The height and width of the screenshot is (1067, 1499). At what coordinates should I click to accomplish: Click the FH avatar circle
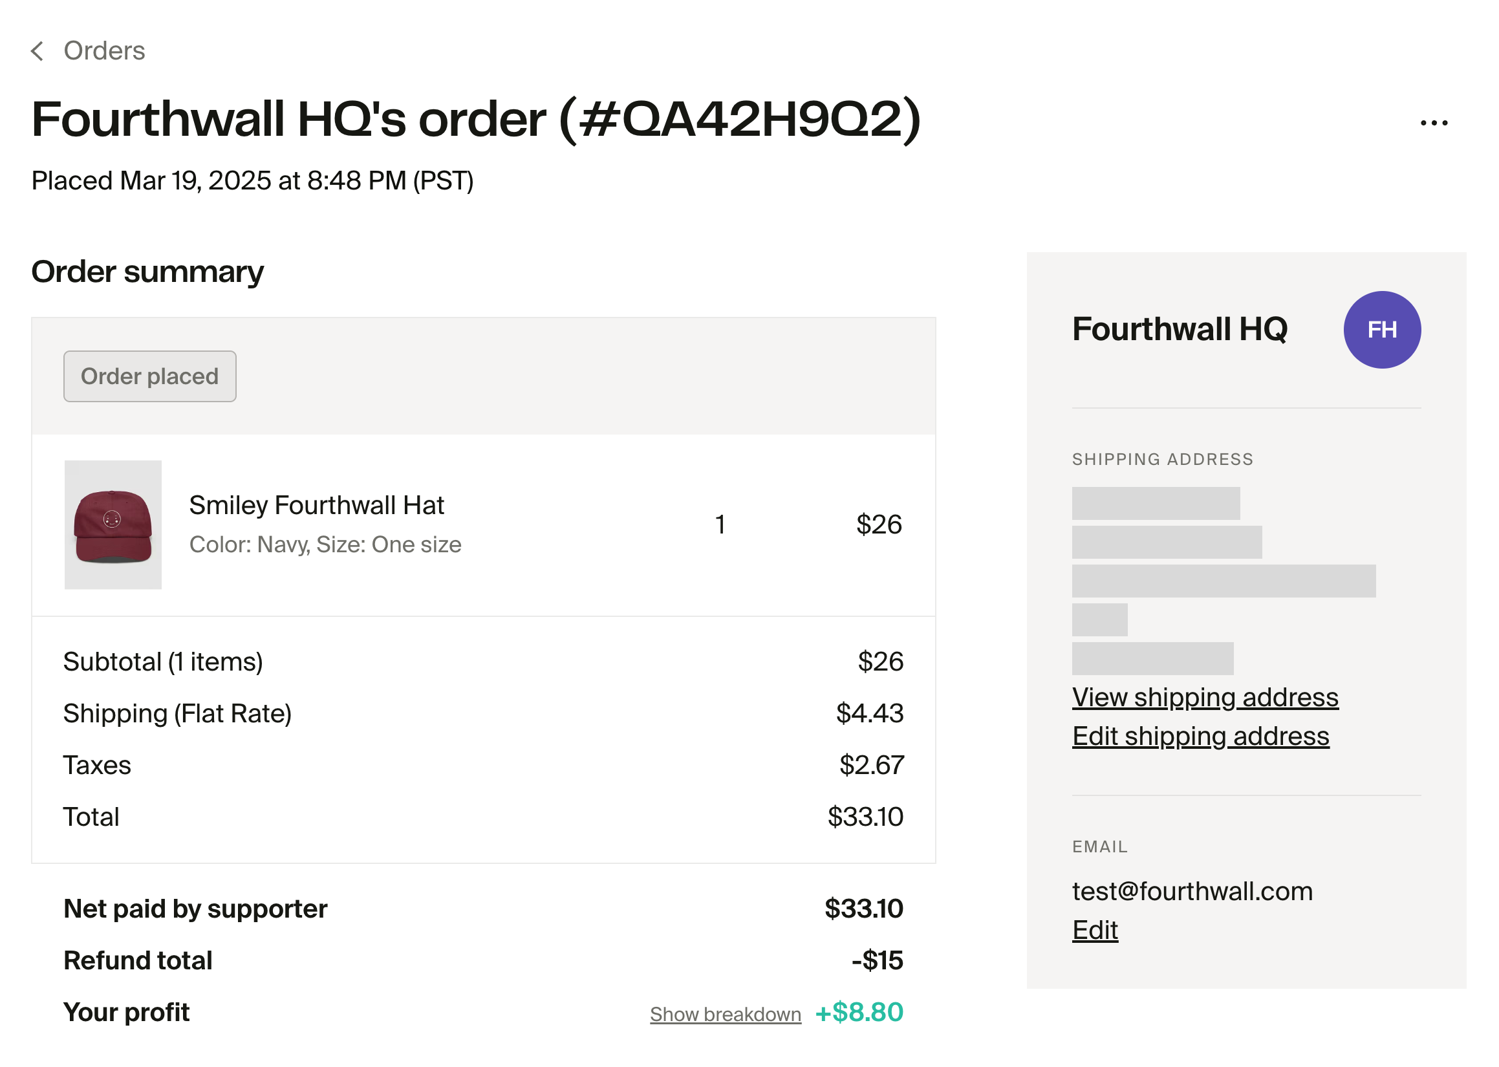[1381, 330]
